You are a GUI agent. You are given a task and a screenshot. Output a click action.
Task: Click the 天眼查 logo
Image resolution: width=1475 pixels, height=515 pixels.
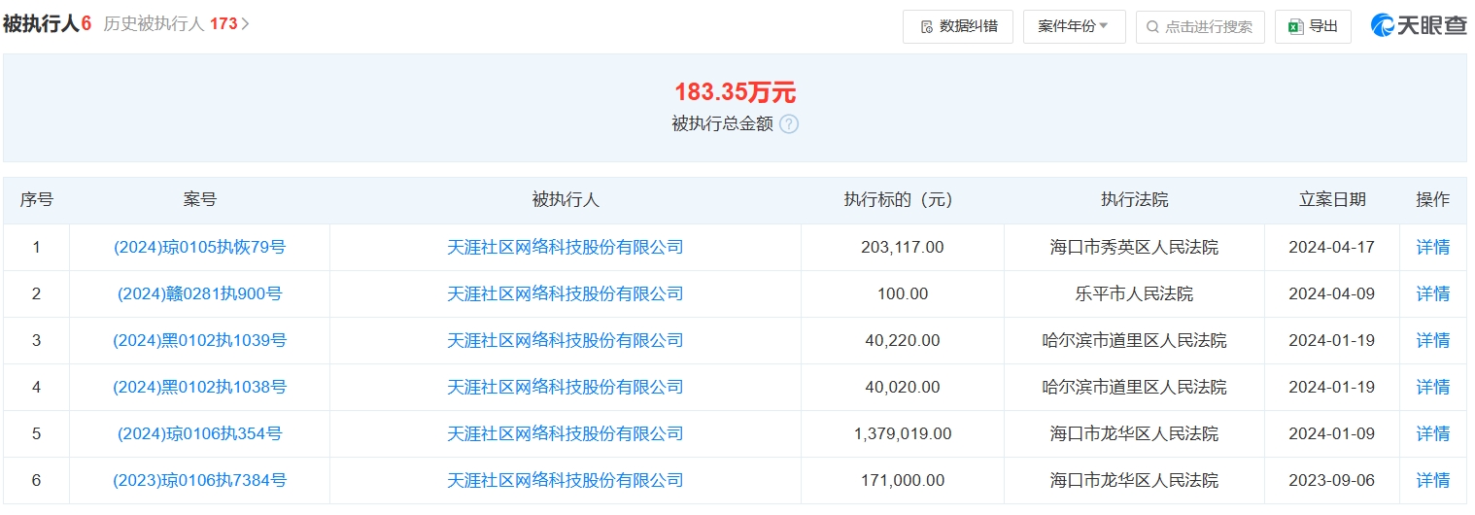1419,26
